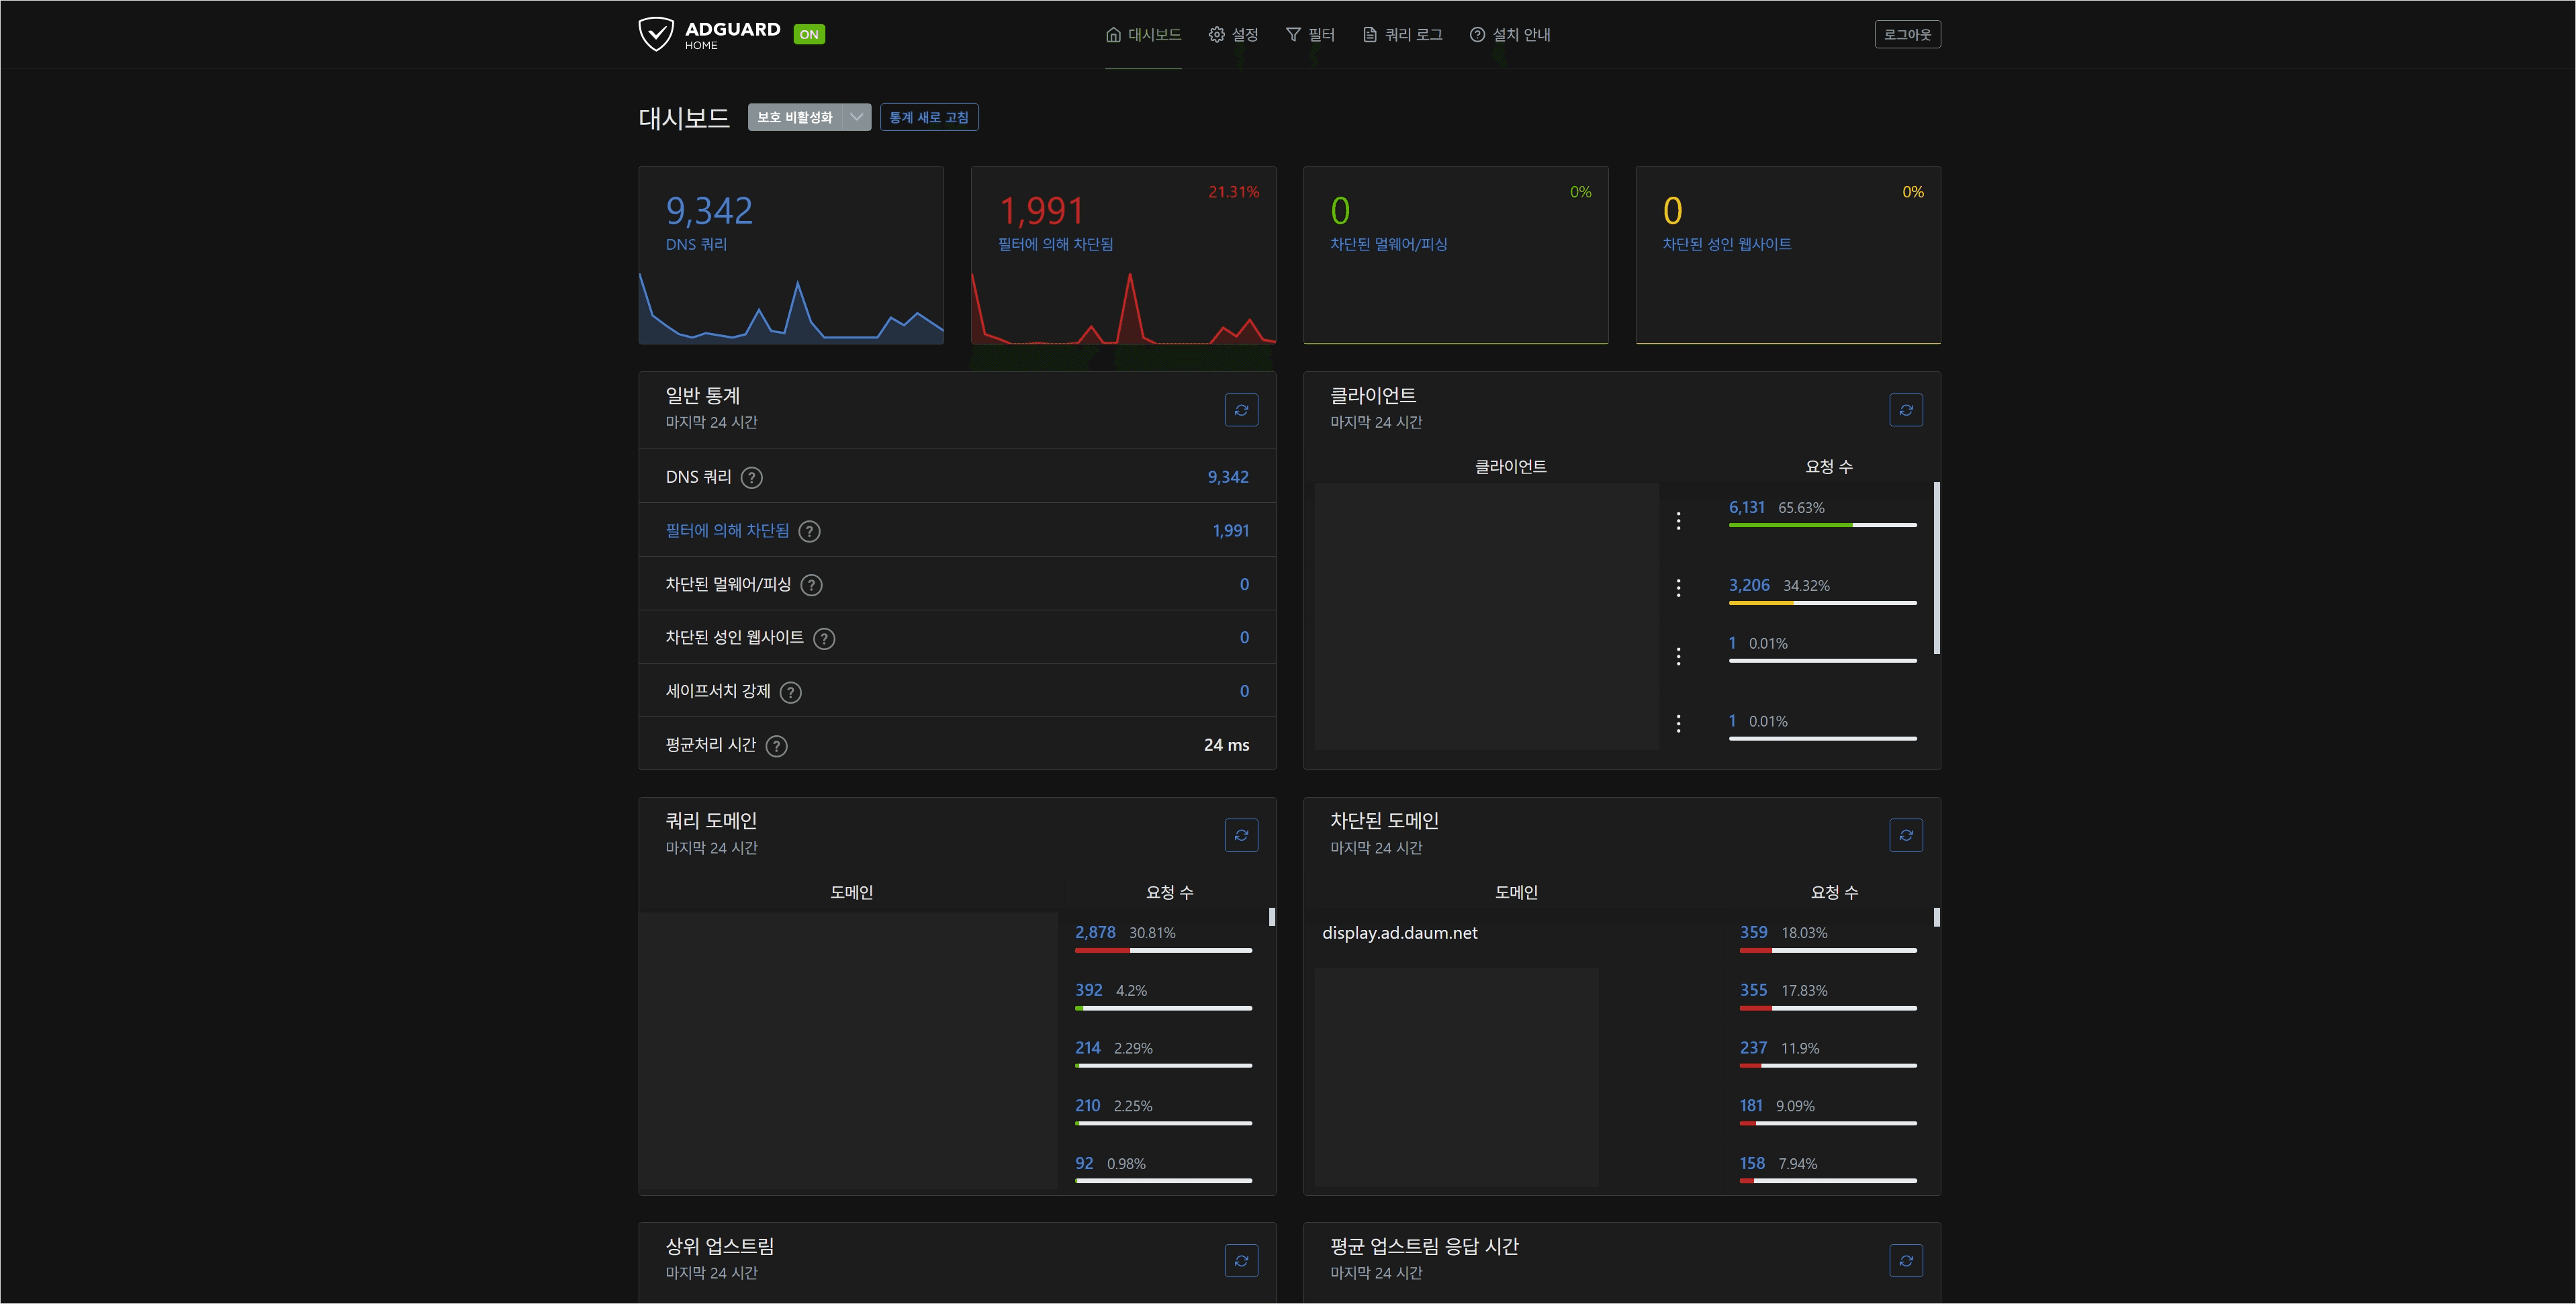The width and height of the screenshot is (2576, 1304).
Task: Open help tooltip for 세이프서치 강제
Action: tap(790, 692)
